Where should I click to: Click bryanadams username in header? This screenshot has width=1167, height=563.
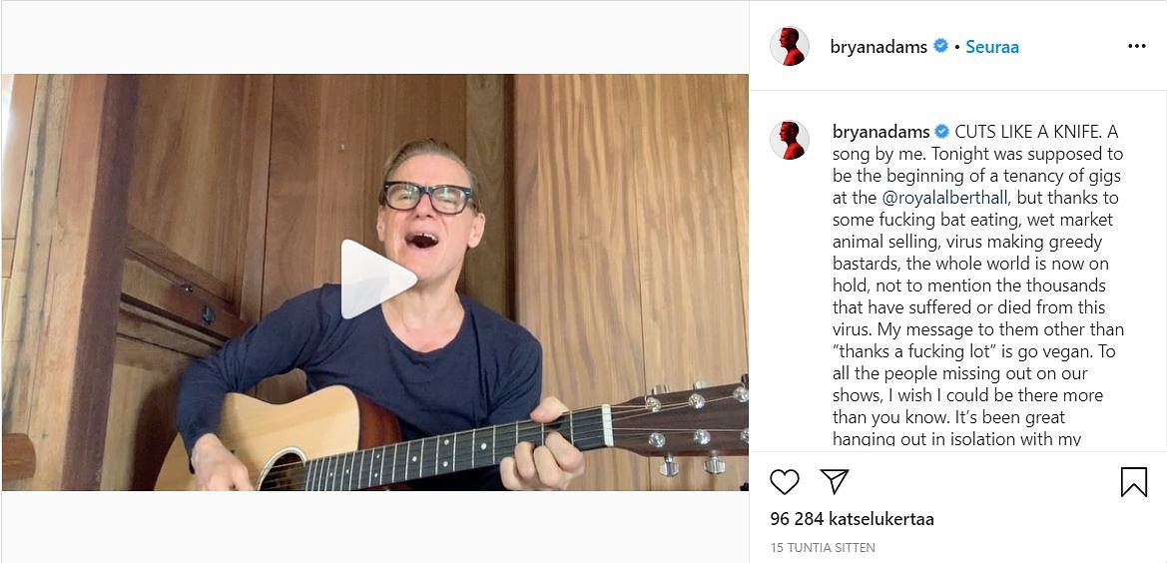(x=878, y=47)
